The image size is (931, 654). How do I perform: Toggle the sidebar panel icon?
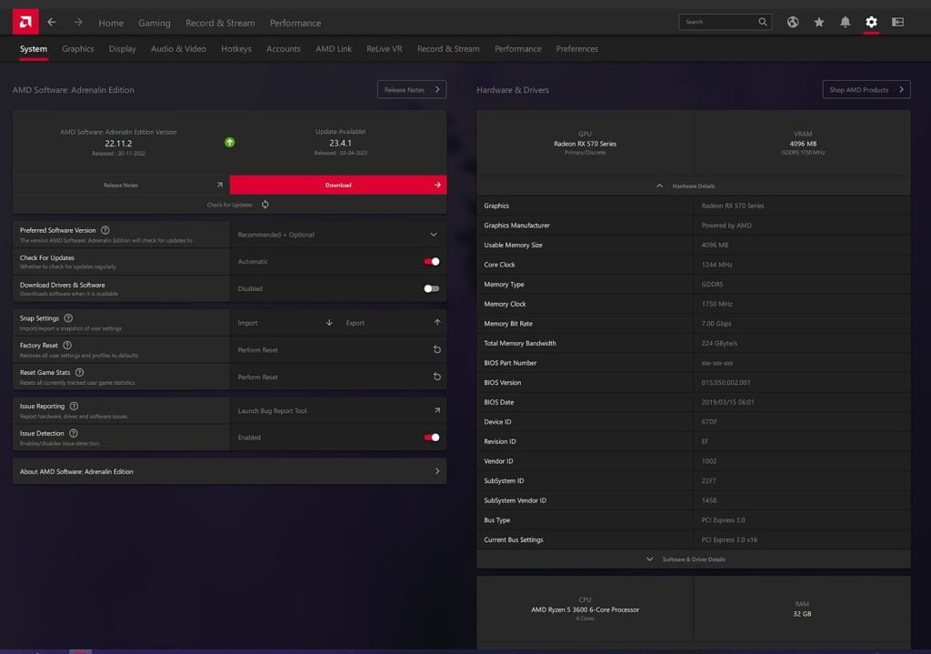tap(897, 22)
